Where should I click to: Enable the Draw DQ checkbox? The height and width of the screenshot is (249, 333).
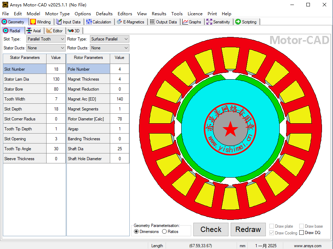point(301,233)
